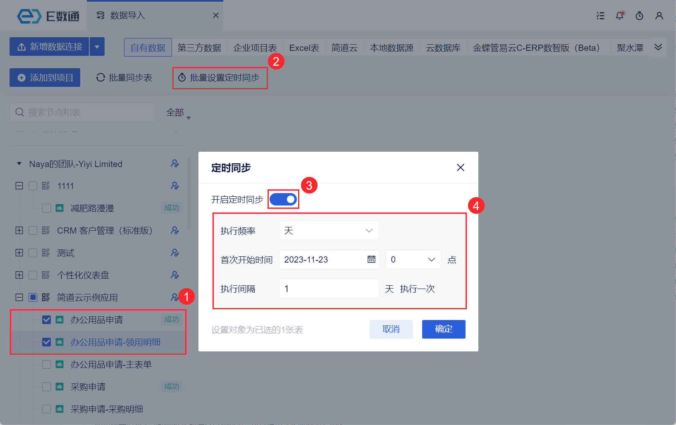This screenshot has height=425, width=676.
Task: Click 取消 in the dialog
Action: click(x=391, y=329)
